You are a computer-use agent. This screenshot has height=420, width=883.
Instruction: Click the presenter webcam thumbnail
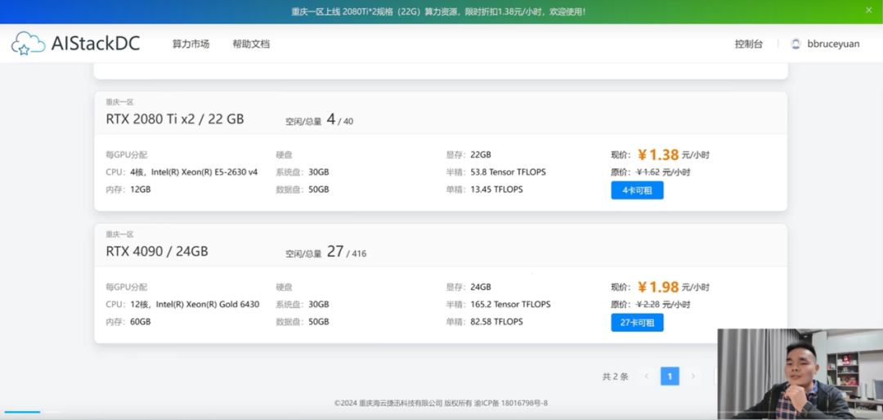800,374
